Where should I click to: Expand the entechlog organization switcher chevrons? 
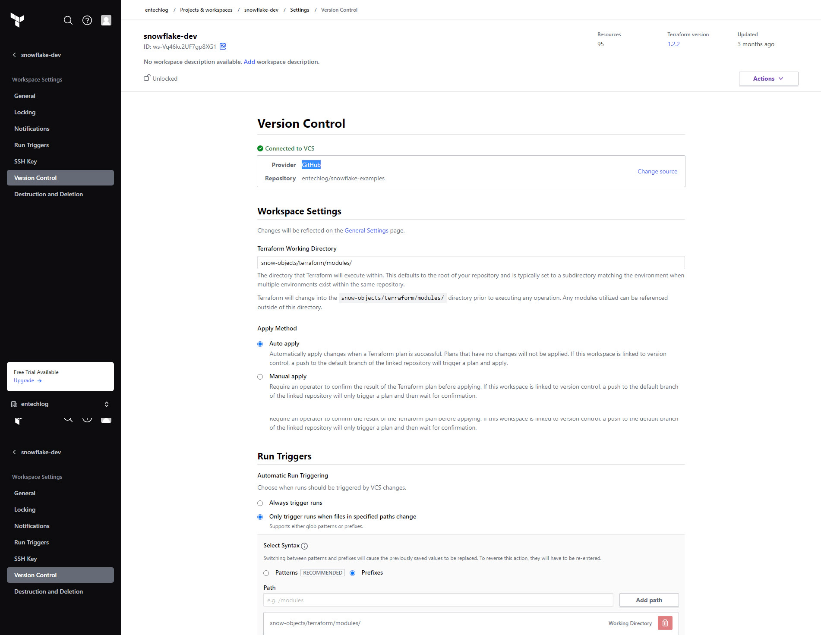coord(107,404)
